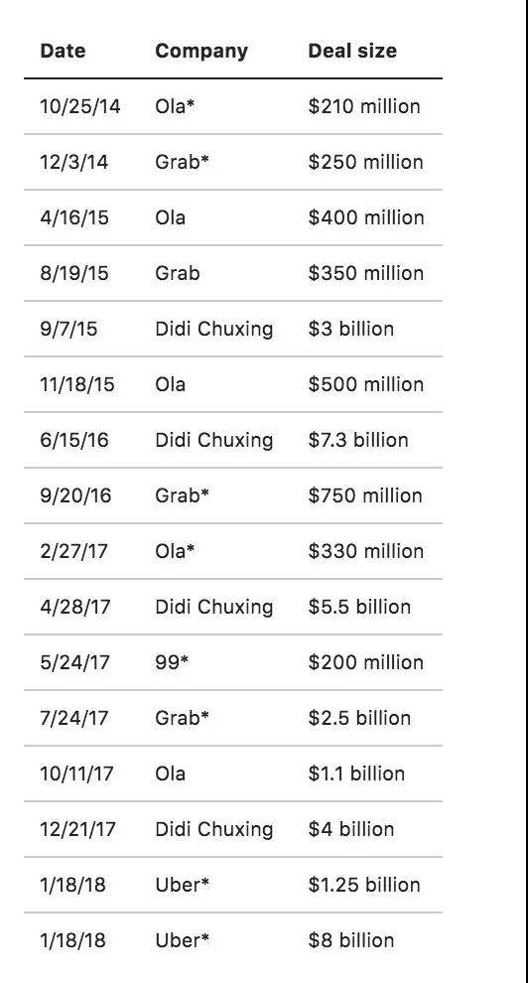Click Didi Chuxing in the 9/7/15 row
528x983 pixels.
coord(214,329)
